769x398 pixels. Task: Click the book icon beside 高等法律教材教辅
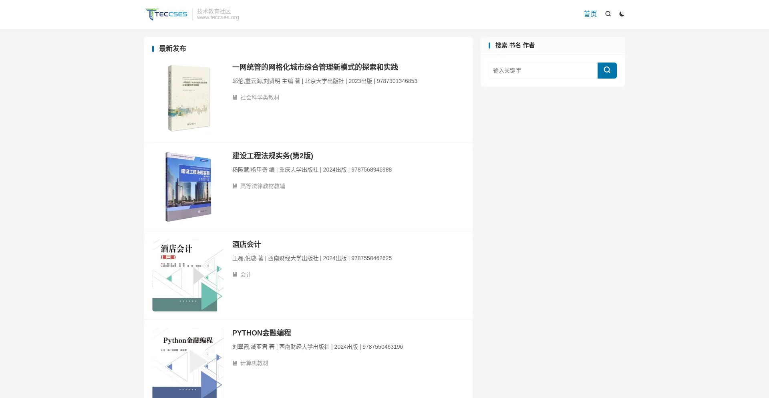point(235,186)
